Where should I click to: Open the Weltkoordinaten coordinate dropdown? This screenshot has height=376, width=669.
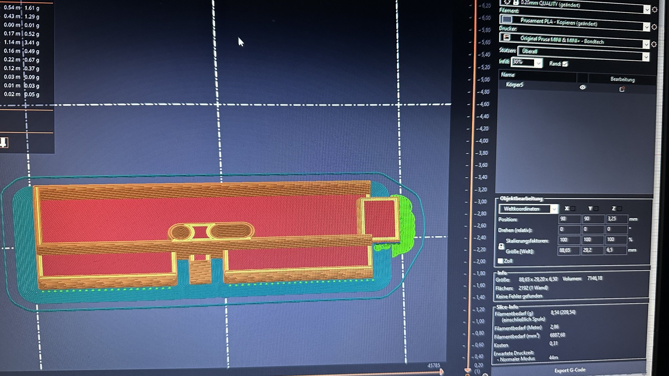tap(554, 209)
